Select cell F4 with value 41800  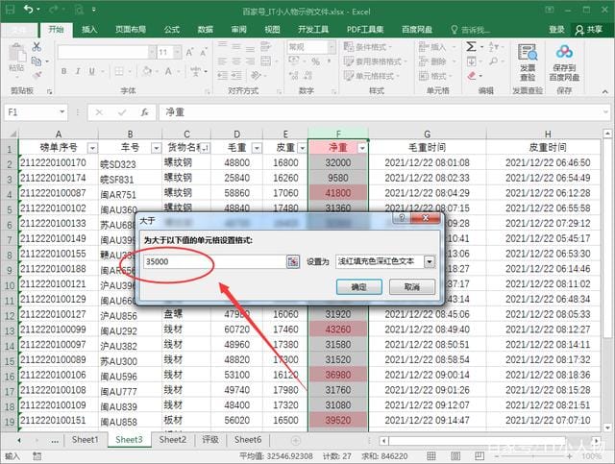(337, 193)
